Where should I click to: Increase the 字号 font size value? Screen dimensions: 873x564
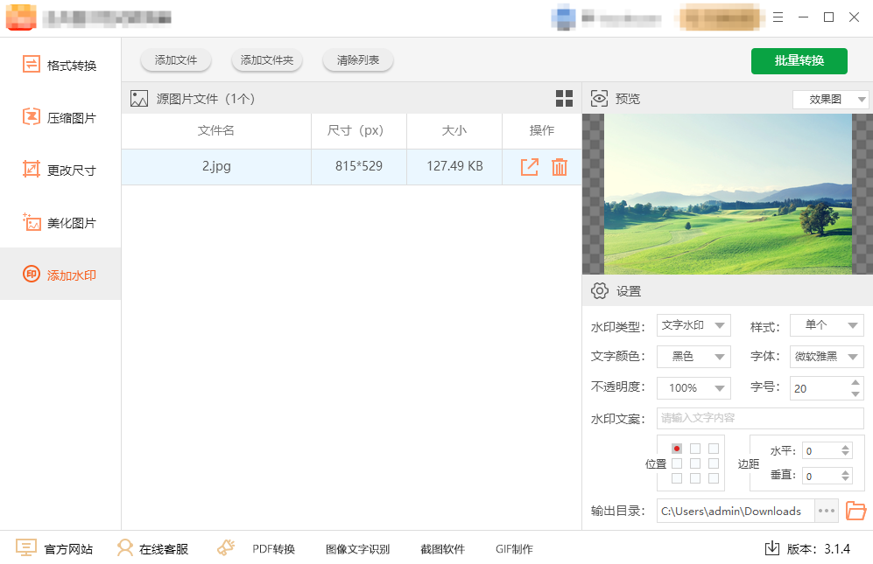(x=855, y=382)
